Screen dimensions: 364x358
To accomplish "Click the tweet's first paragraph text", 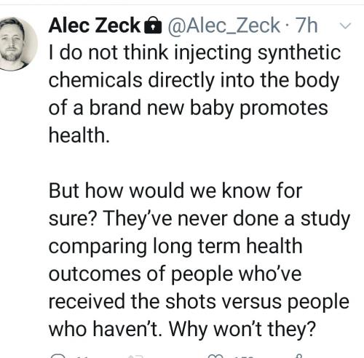I will (194, 94).
